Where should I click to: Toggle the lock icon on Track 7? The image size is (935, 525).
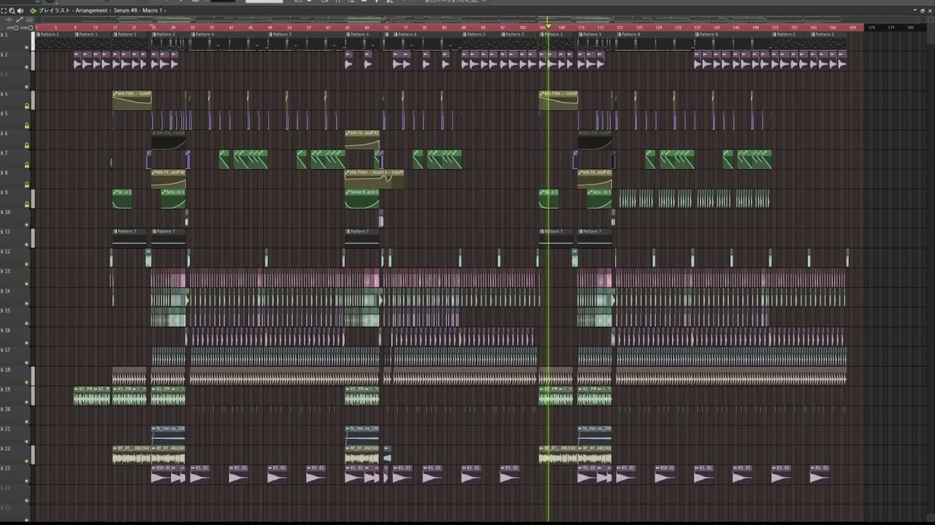pos(27,166)
